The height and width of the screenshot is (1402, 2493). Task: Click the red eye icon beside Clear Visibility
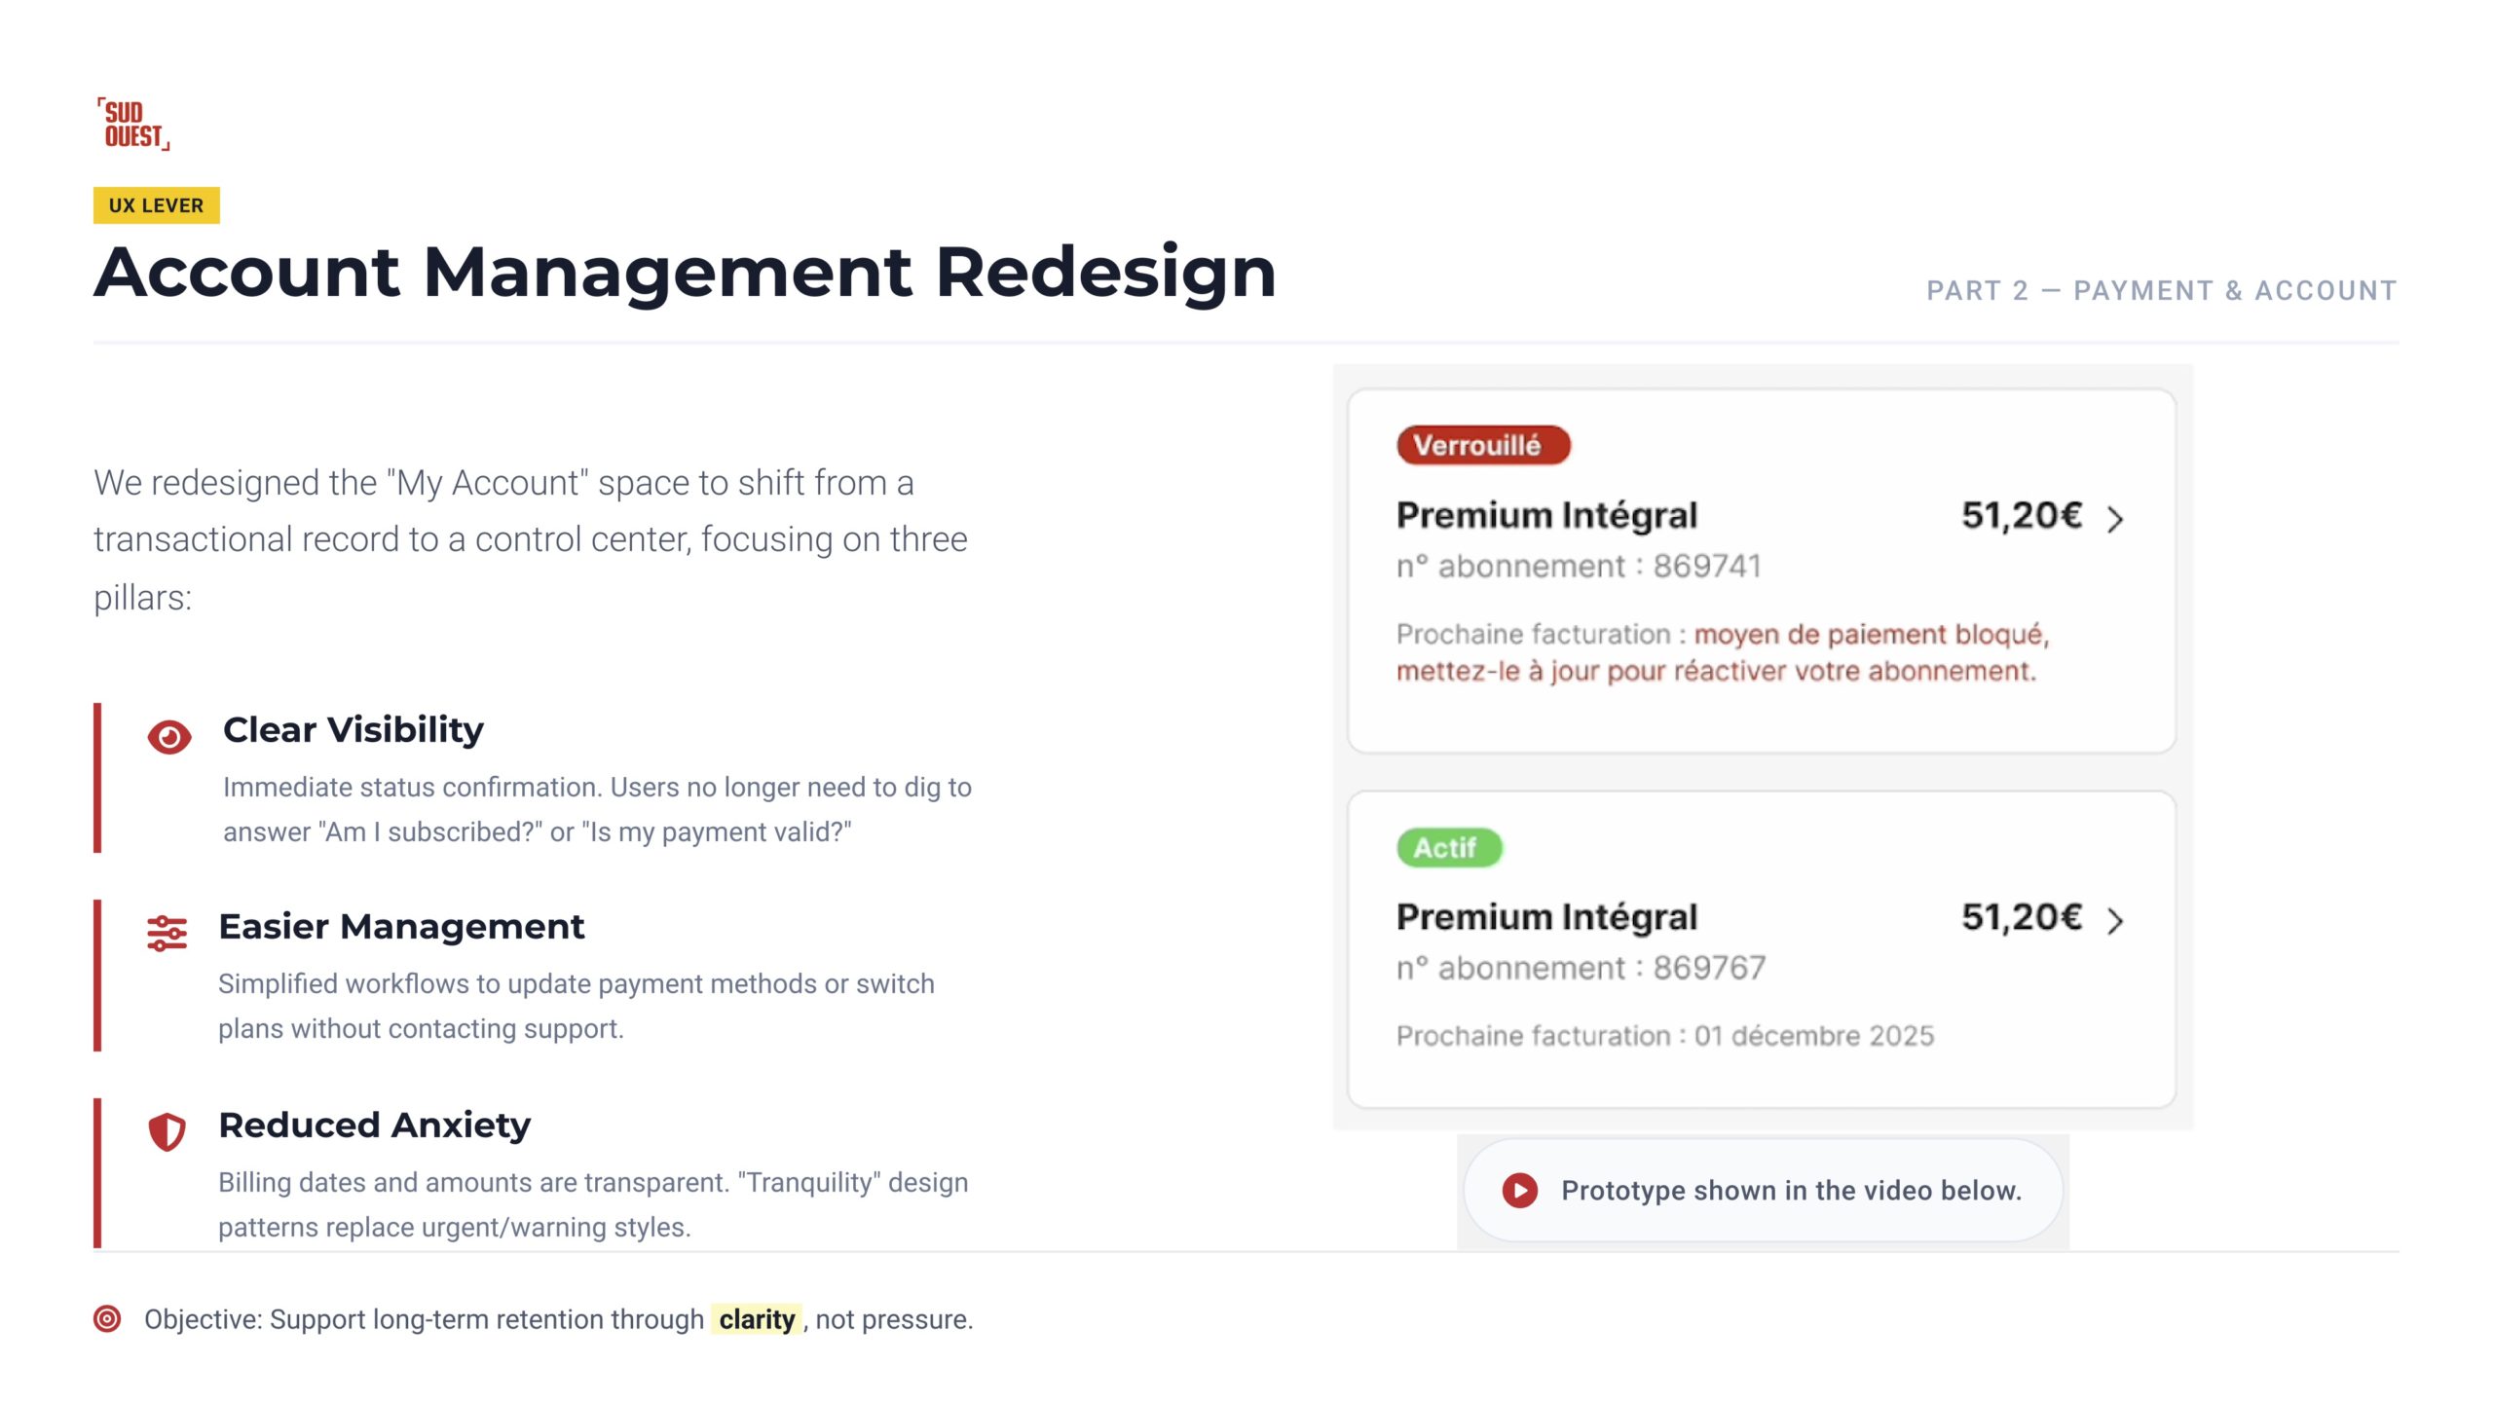169,737
